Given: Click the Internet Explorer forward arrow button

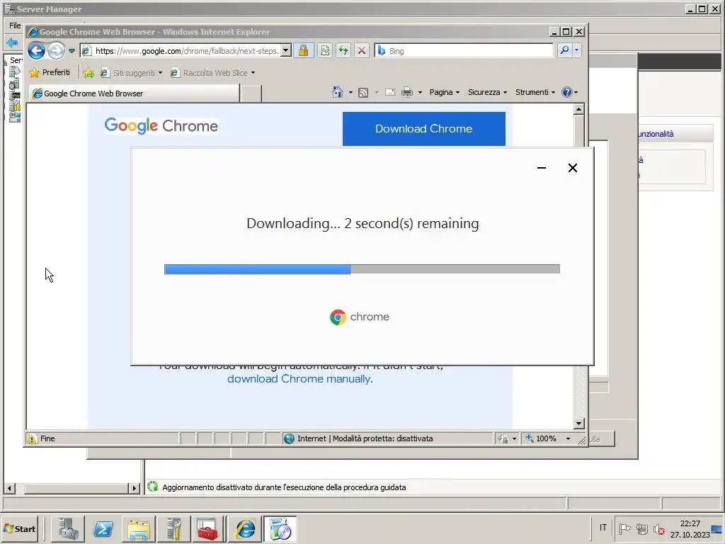Looking at the screenshot, I should tap(57, 50).
